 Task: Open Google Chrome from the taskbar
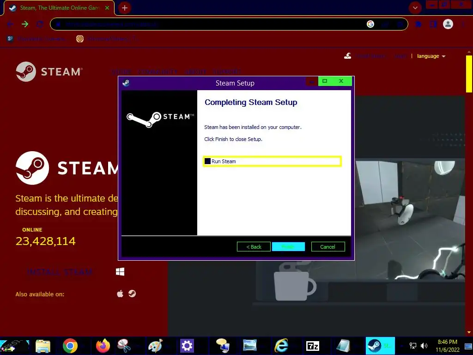(70, 346)
